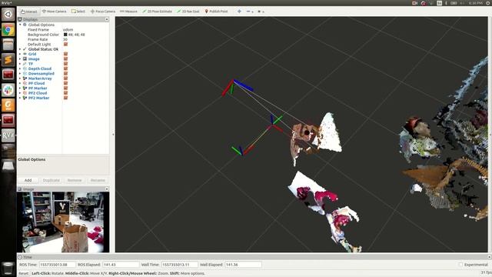Disable the MarkerArray checkbox
The image size is (492, 277).
65,78
